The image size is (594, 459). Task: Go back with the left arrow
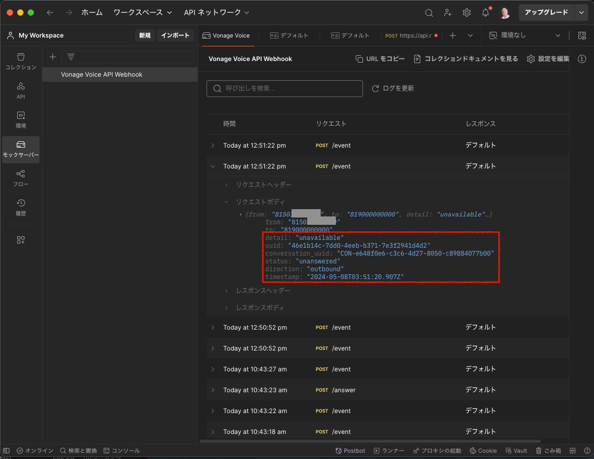[x=50, y=13]
